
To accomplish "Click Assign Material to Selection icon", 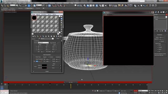I will pyautogui.click(x=38, y=36).
